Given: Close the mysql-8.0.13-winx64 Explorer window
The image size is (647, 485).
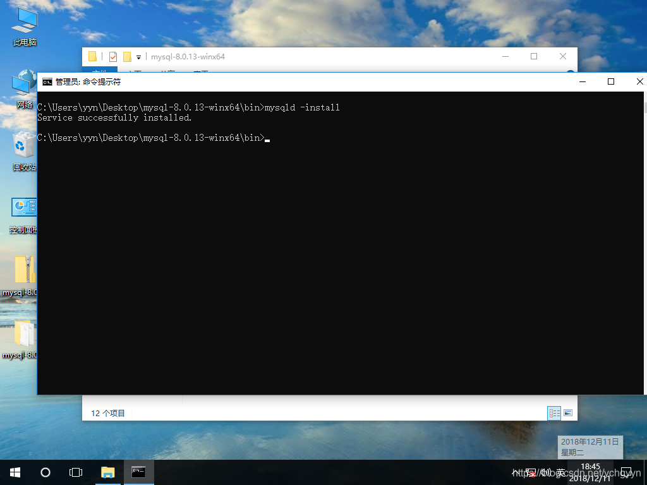Looking at the screenshot, I should (x=563, y=56).
